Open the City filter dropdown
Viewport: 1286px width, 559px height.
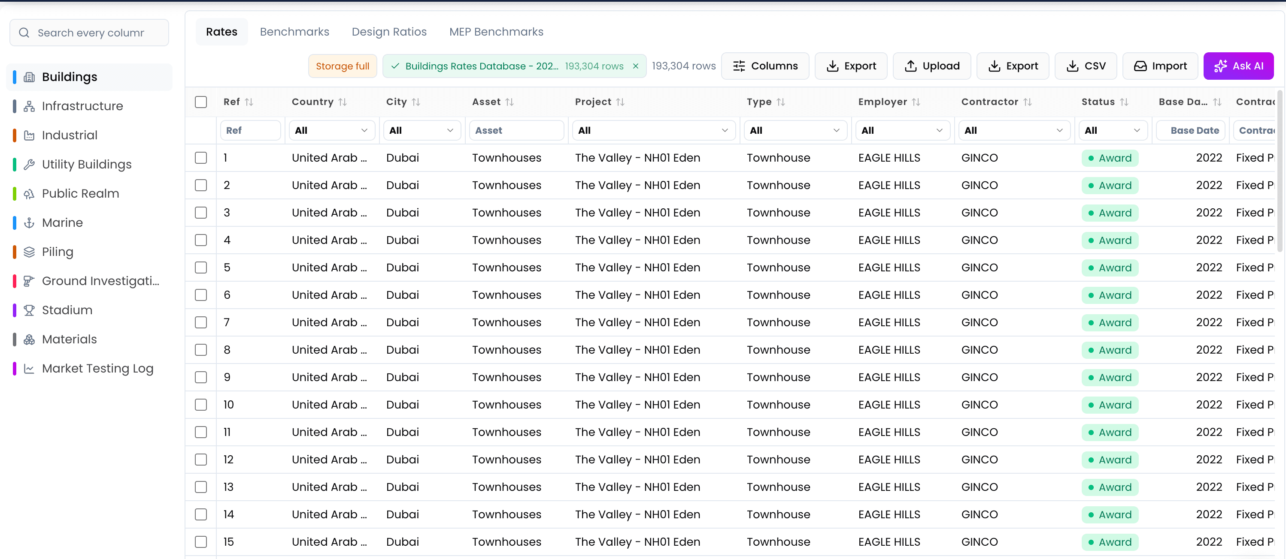click(x=422, y=131)
